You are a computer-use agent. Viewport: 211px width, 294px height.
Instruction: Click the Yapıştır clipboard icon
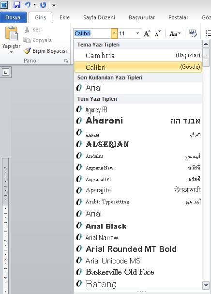(x=12, y=33)
